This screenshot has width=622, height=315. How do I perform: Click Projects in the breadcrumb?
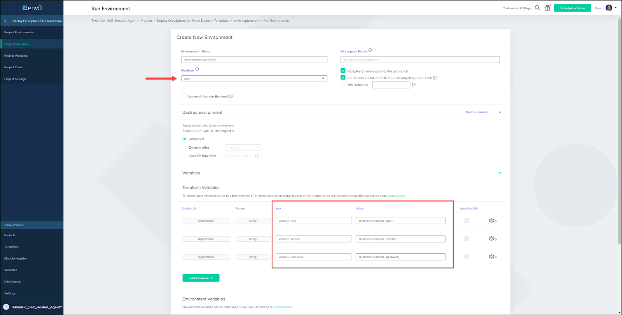pyautogui.click(x=147, y=21)
